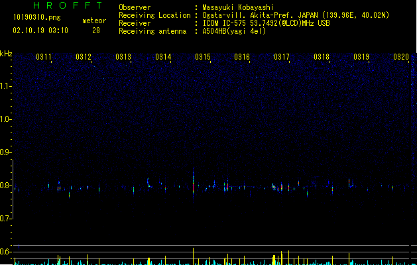This screenshot has height=265, width=417.
Task: Click the 1.1 kHz axis label
Action: tap(5, 86)
